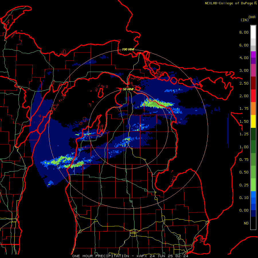Click the white 8.00 inch legend swatch
The height and width of the screenshot is (258, 258).
253,32
